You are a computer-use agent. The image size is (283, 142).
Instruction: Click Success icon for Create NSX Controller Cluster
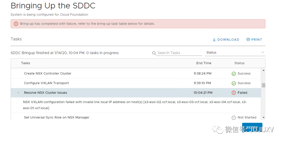(234, 74)
